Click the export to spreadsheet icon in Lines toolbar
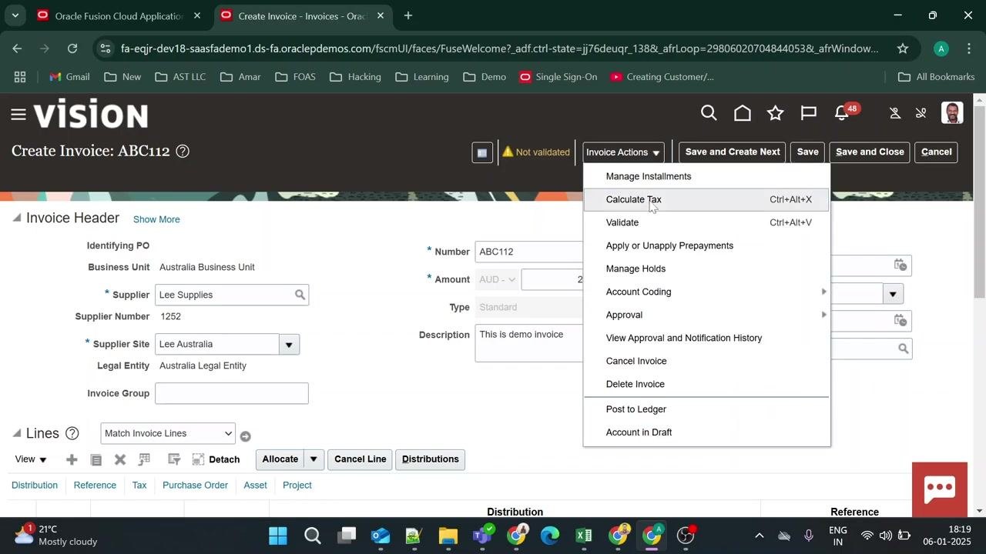 tap(144, 459)
